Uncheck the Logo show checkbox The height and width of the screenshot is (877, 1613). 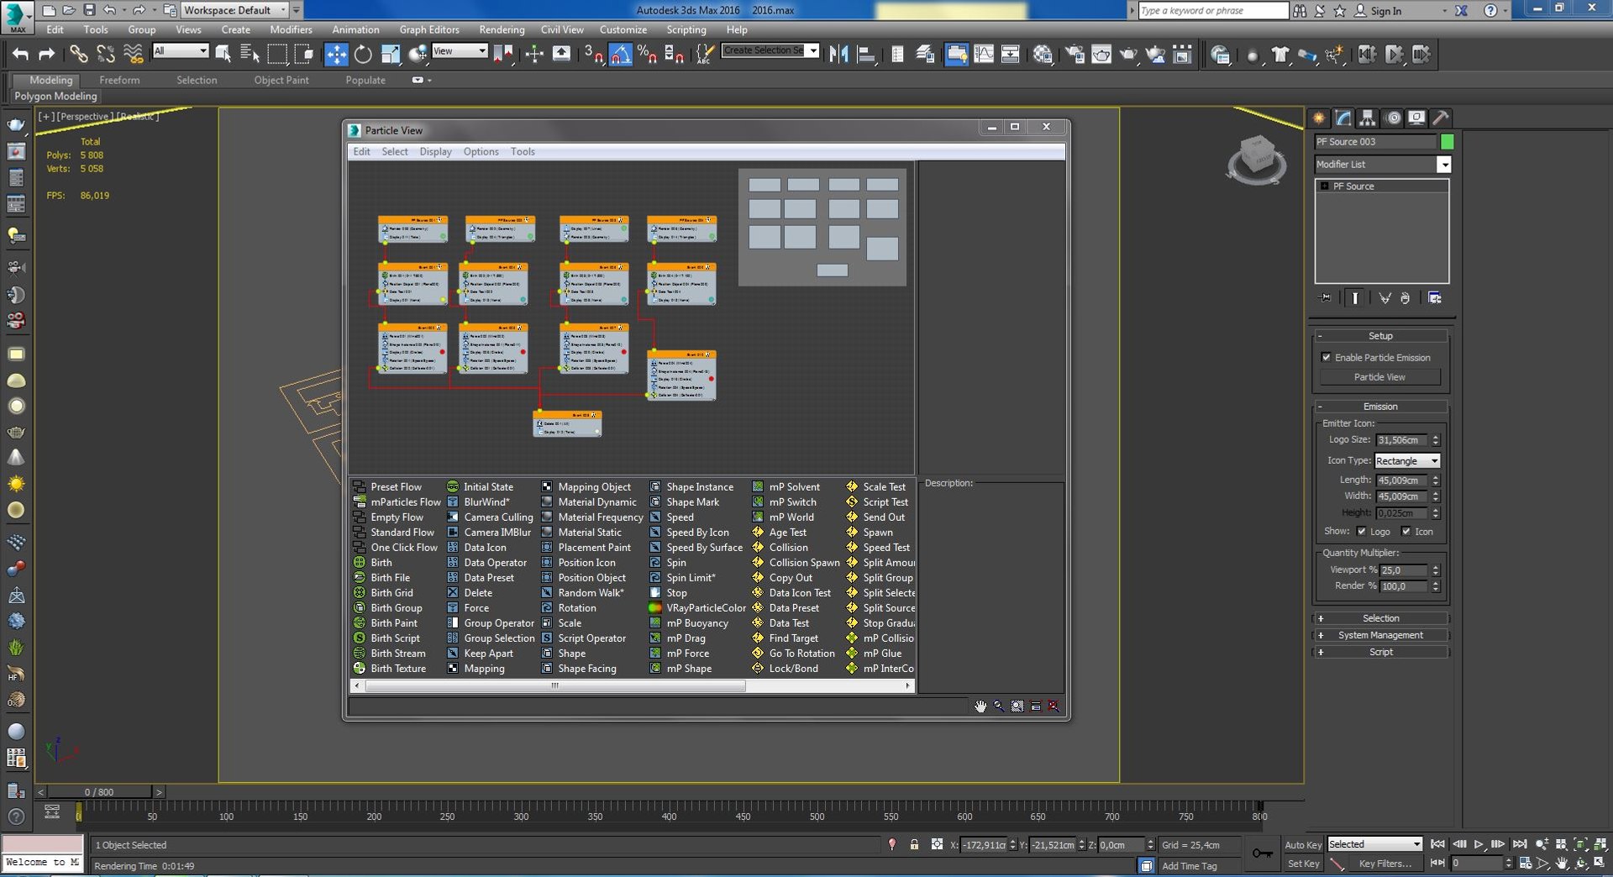pos(1362,531)
